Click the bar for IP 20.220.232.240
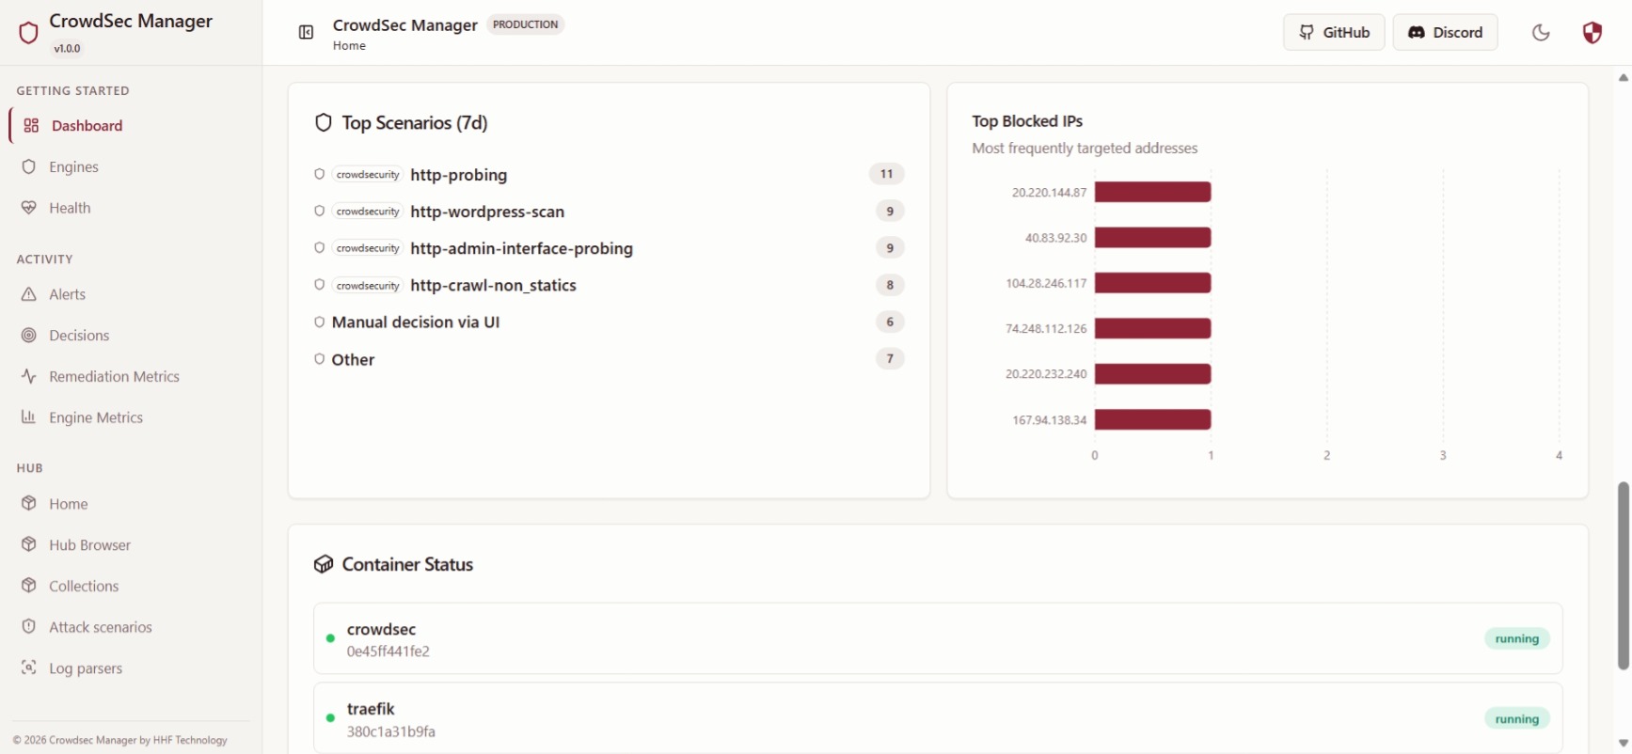 point(1152,374)
